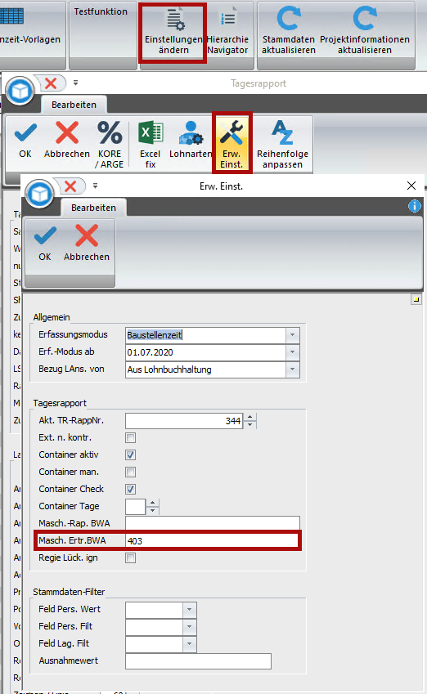
Task: Open Erw. Einst. tools icon
Action: click(x=231, y=132)
